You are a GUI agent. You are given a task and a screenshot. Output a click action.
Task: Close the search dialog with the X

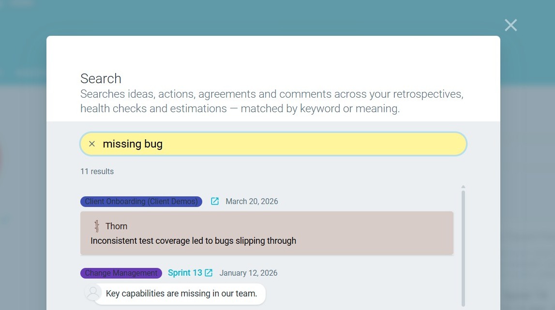pyautogui.click(x=511, y=25)
